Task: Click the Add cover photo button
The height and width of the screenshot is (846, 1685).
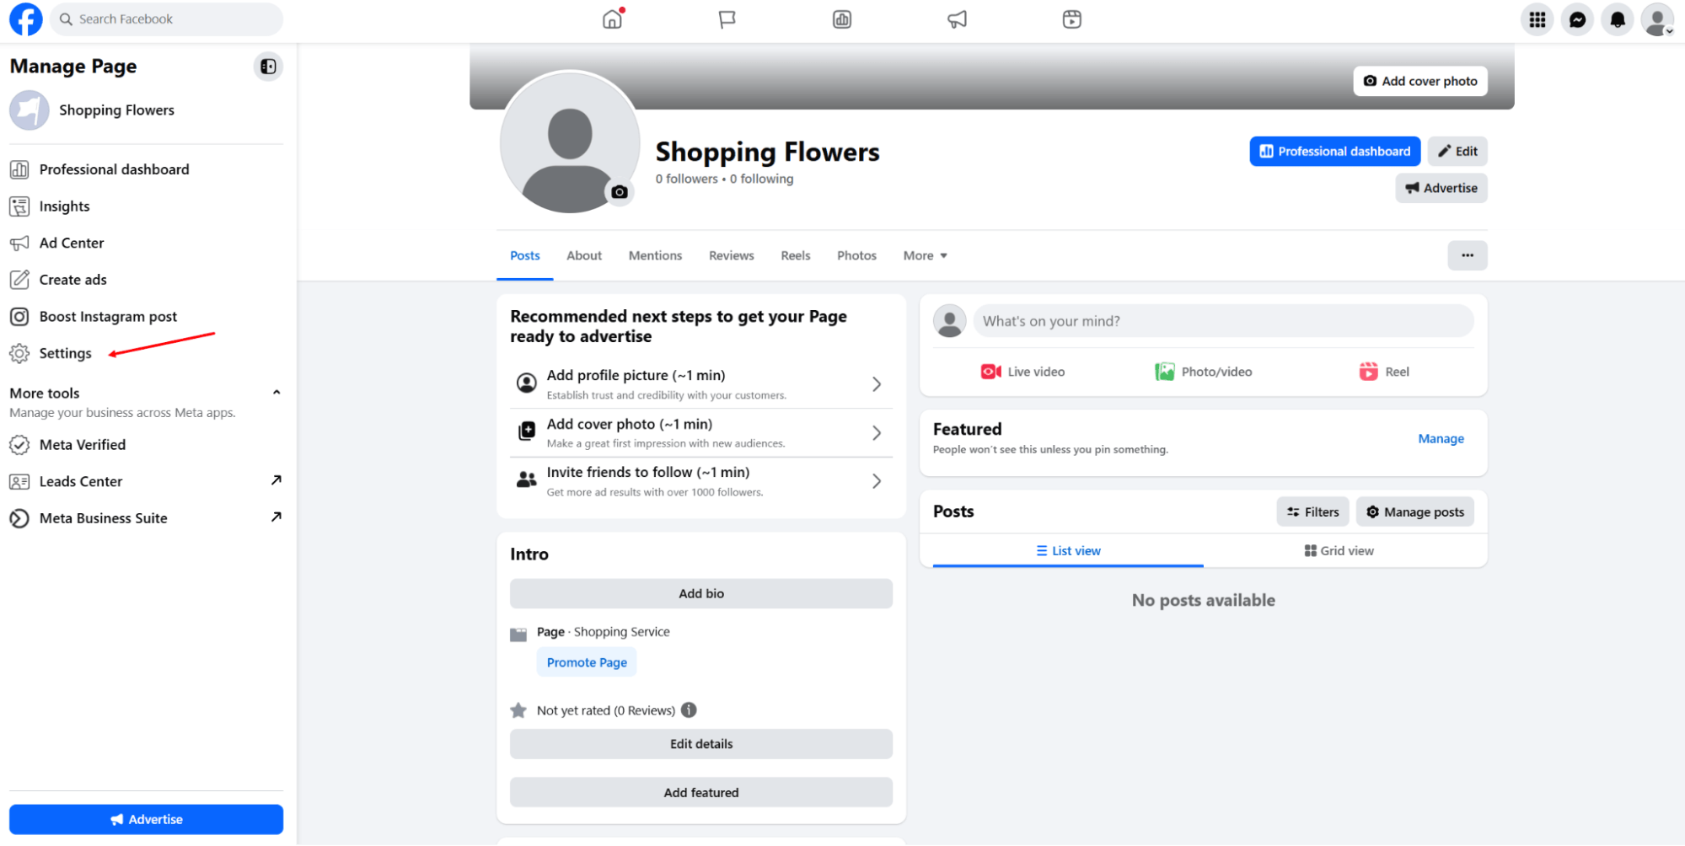Action: tap(1419, 81)
